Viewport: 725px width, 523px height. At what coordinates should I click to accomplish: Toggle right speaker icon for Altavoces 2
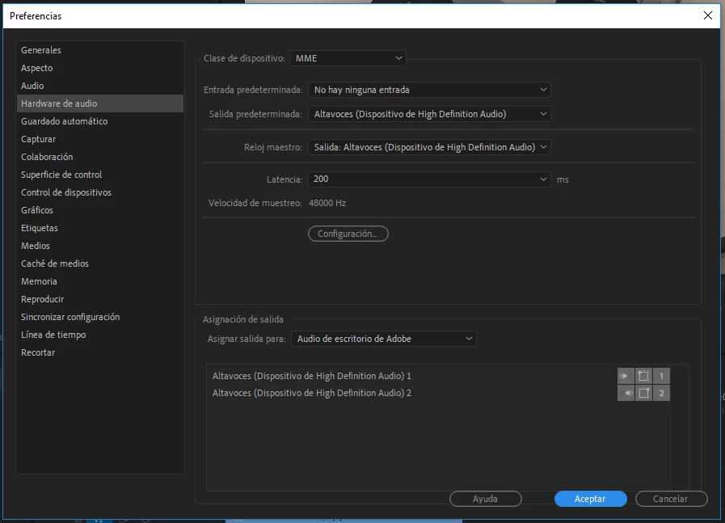coord(626,393)
